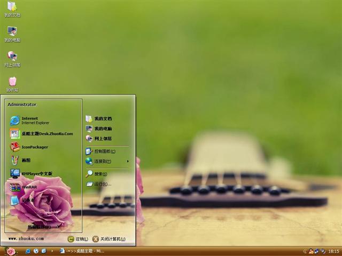Click the system tray icon next to the clock
The height and width of the screenshot is (256, 342).
click(323, 251)
